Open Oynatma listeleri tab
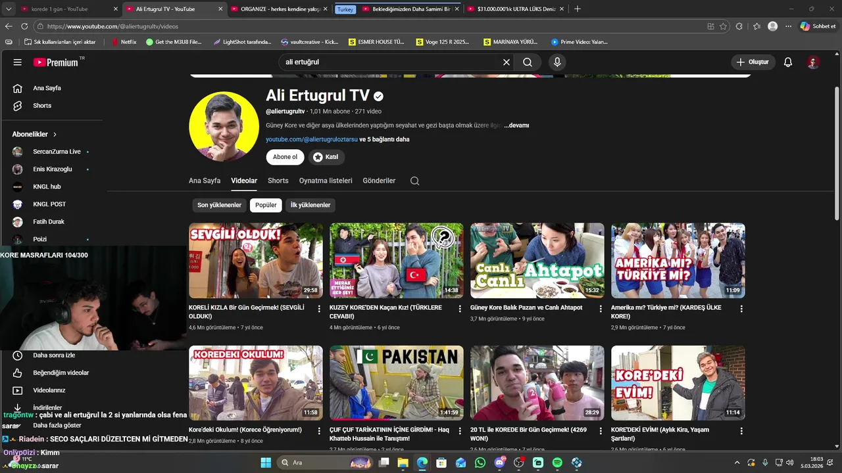This screenshot has height=473, width=842. click(326, 181)
